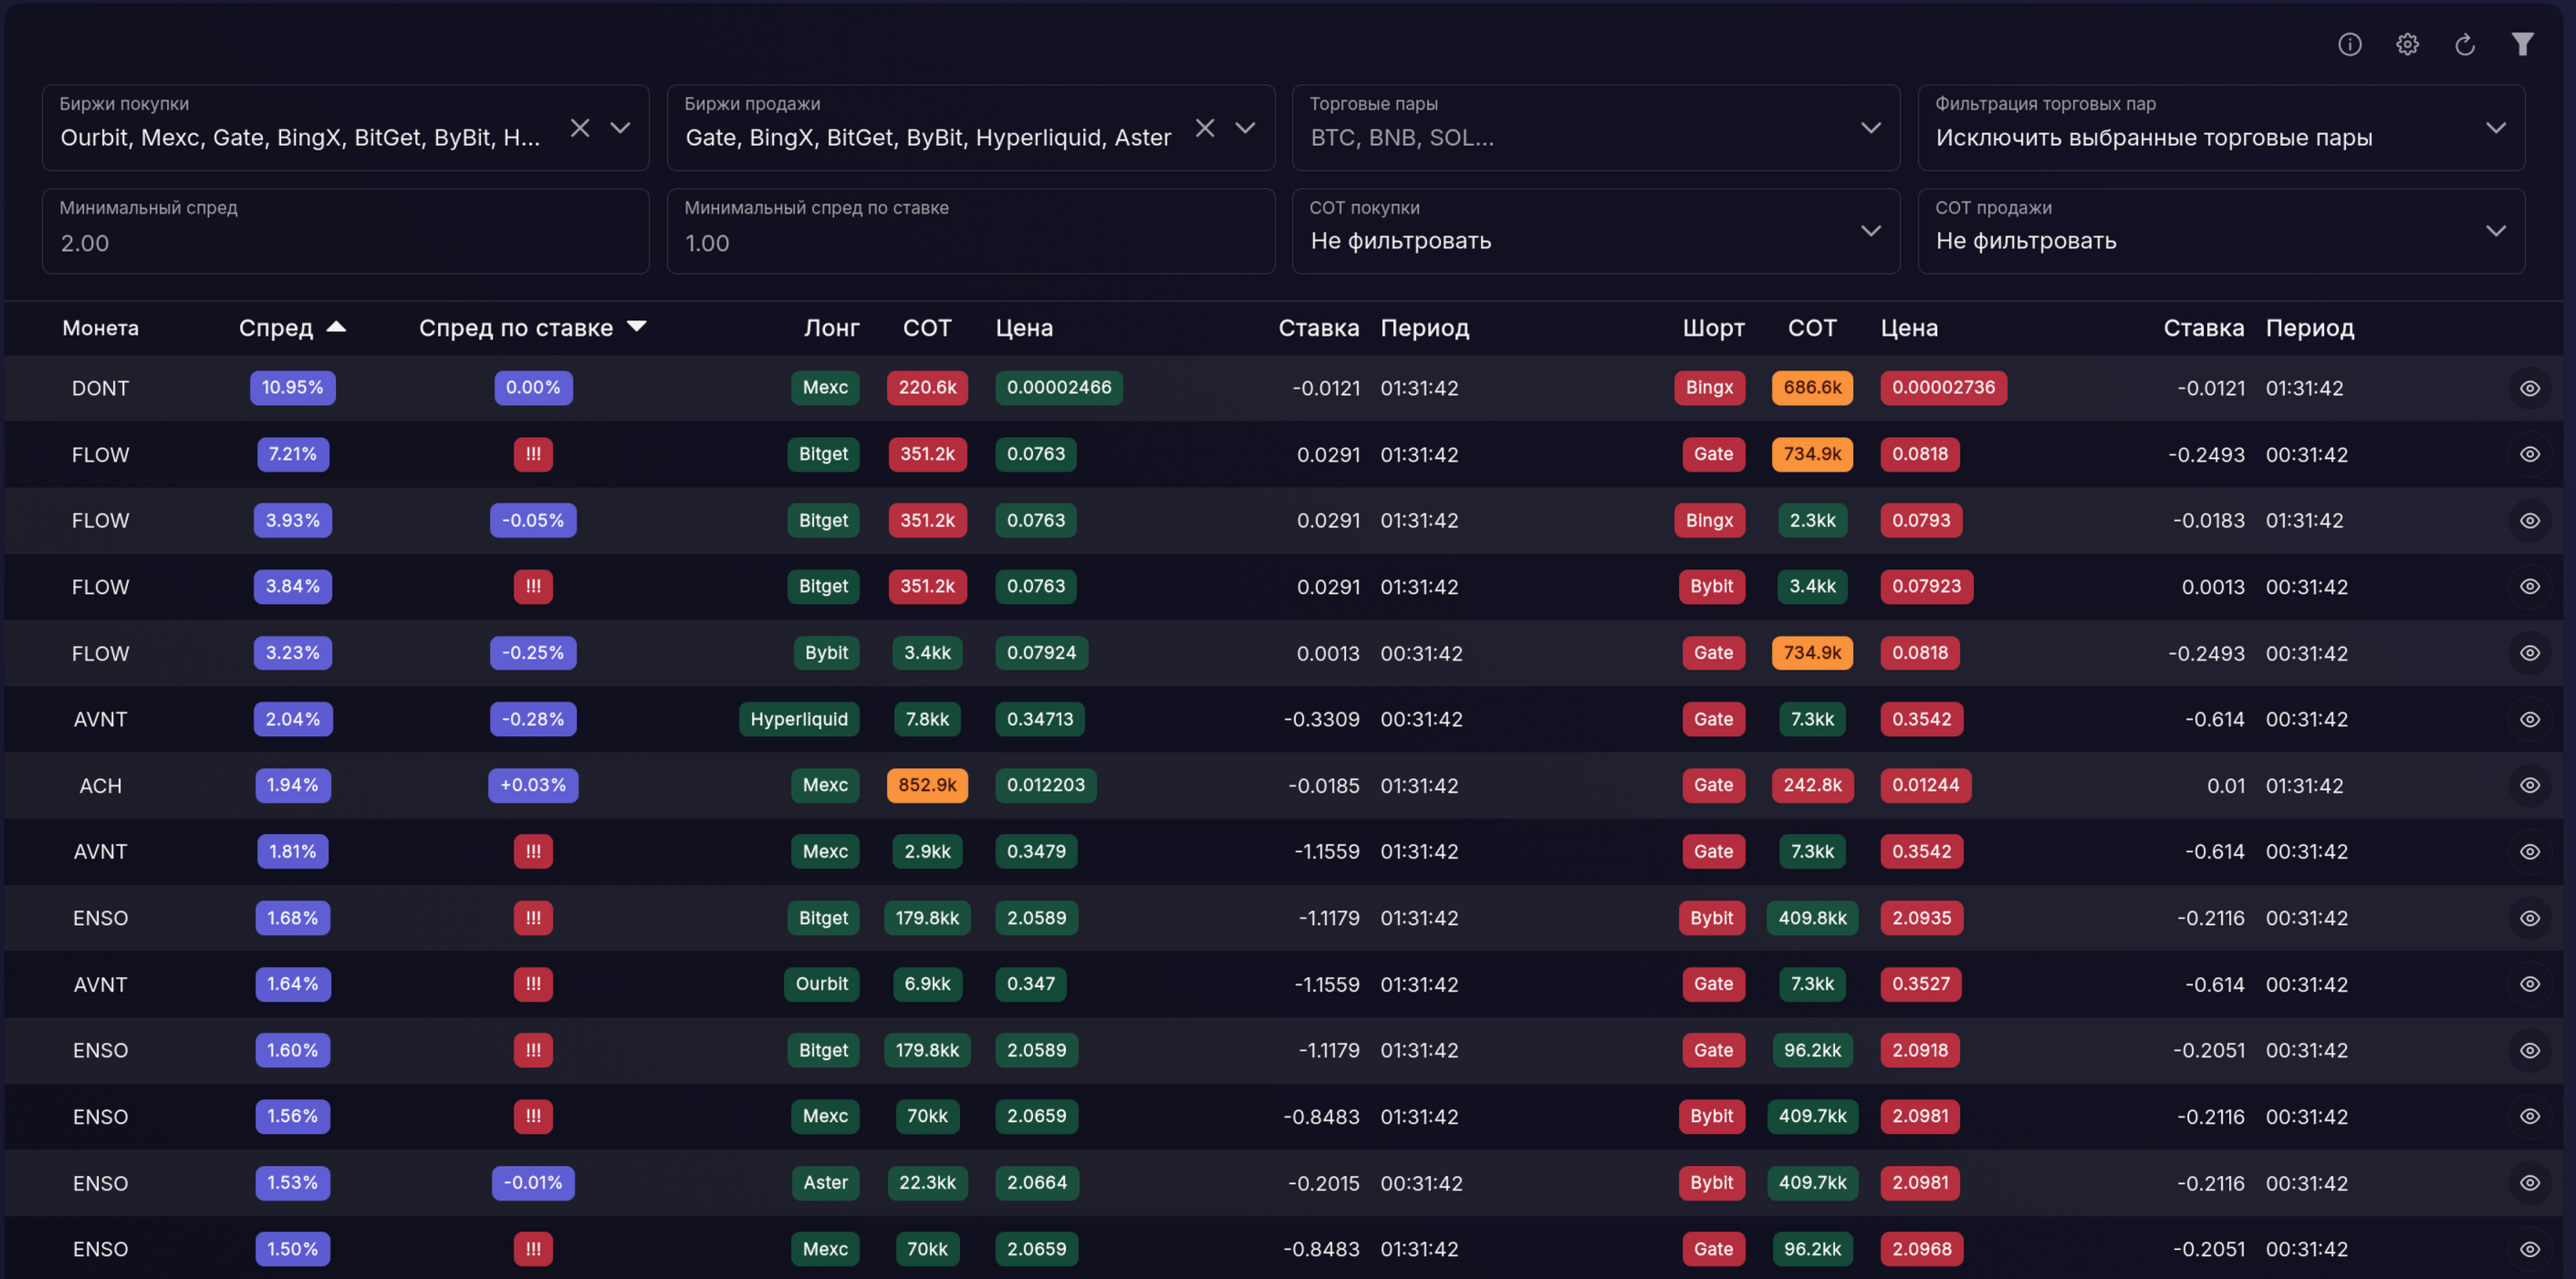Click the orange 852.9k СОТ badge
This screenshot has width=2576, height=1279.
tap(927, 785)
